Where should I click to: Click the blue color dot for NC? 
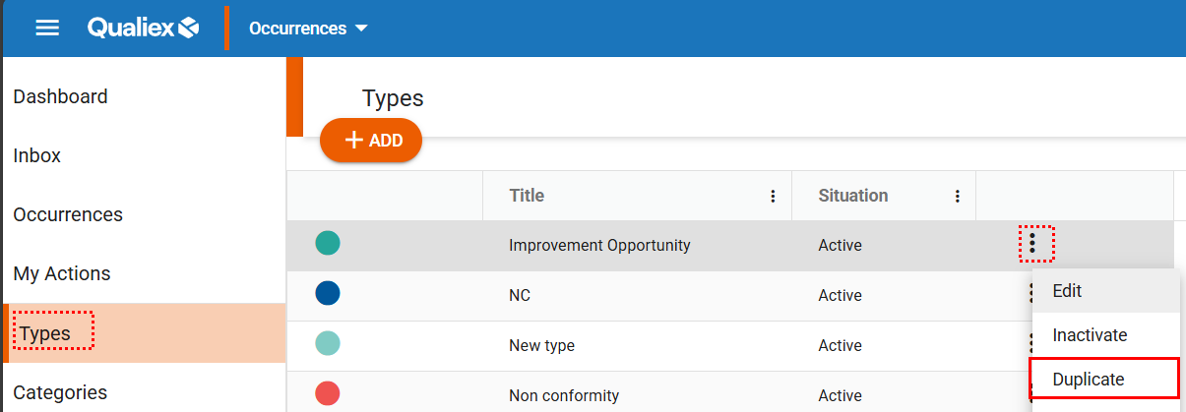pyautogui.click(x=328, y=294)
